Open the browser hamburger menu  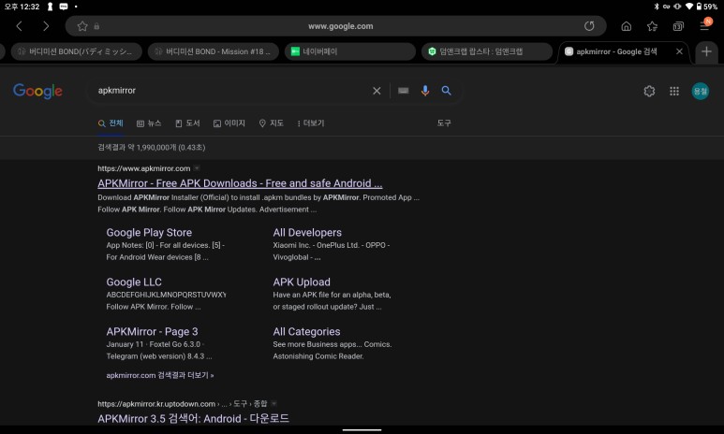(704, 25)
